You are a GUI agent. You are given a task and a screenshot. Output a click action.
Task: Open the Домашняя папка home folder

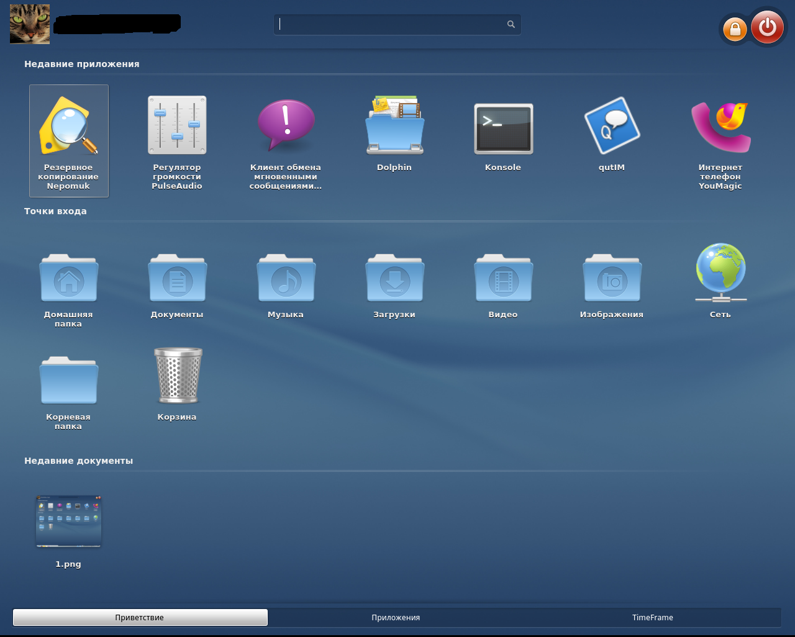click(68, 278)
